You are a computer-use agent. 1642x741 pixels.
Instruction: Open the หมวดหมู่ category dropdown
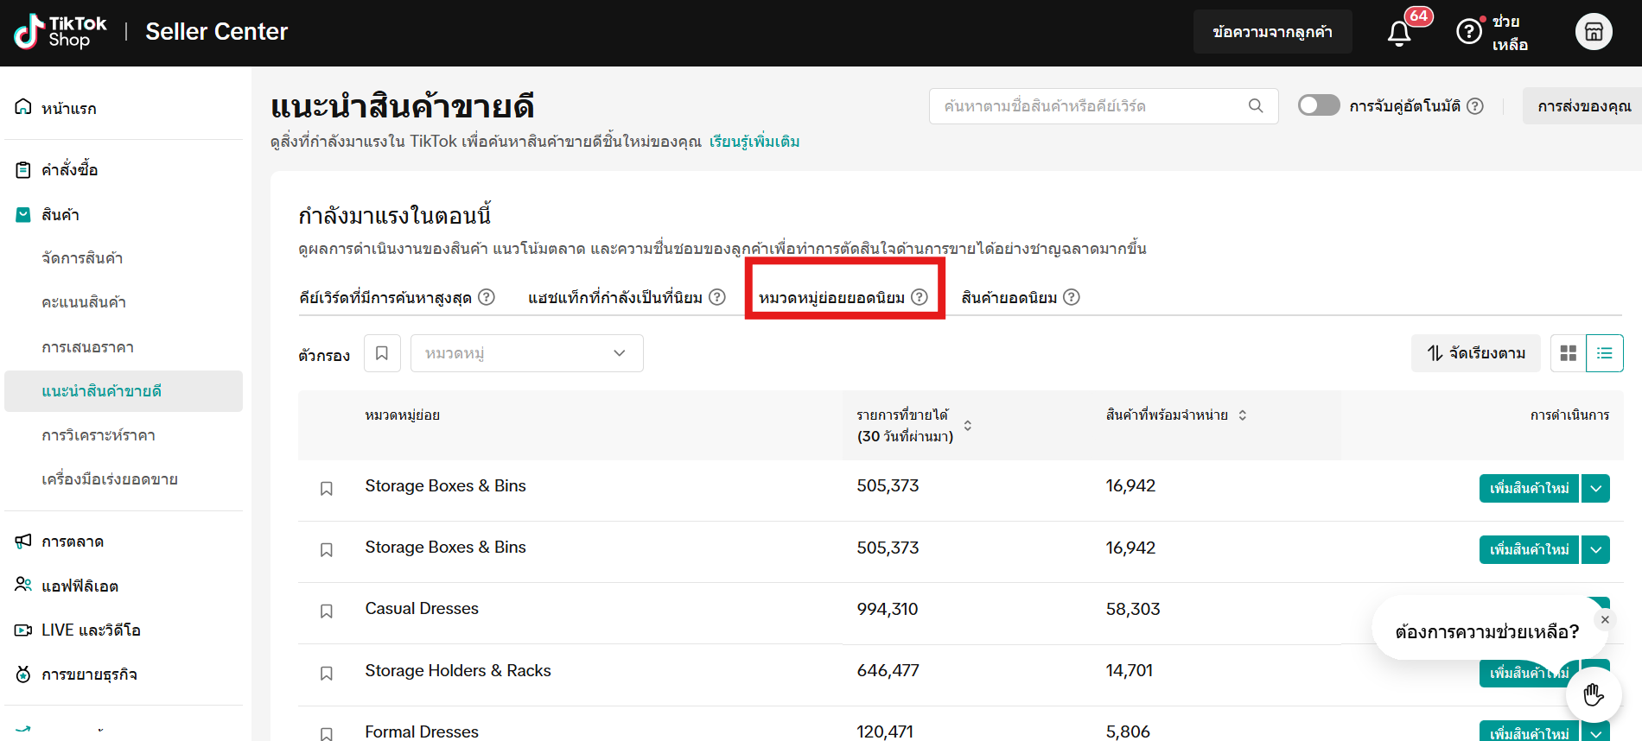[x=526, y=353]
